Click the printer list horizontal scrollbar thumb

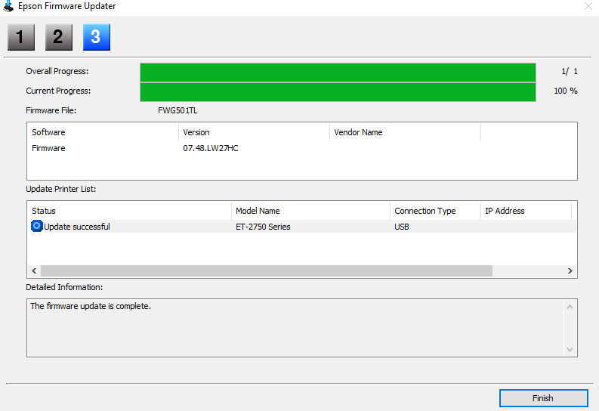pyautogui.click(x=267, y=270)
